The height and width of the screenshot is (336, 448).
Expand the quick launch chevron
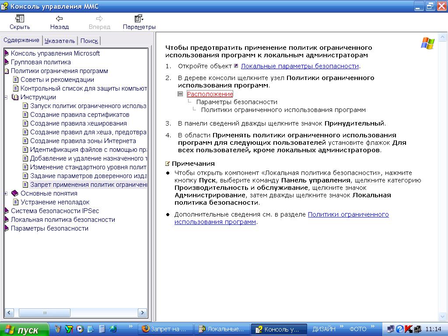coord(130,326)
